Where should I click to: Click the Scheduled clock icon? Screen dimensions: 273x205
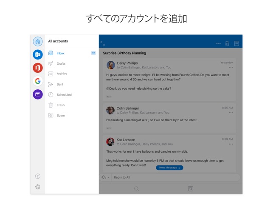[x=51, y=94]
